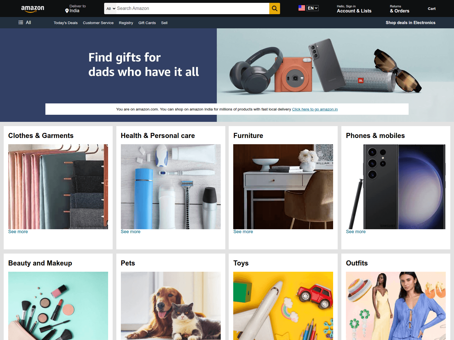Viewport: 454px width, 340px height.
Task: Open the Cart
Action: (432, 9)
